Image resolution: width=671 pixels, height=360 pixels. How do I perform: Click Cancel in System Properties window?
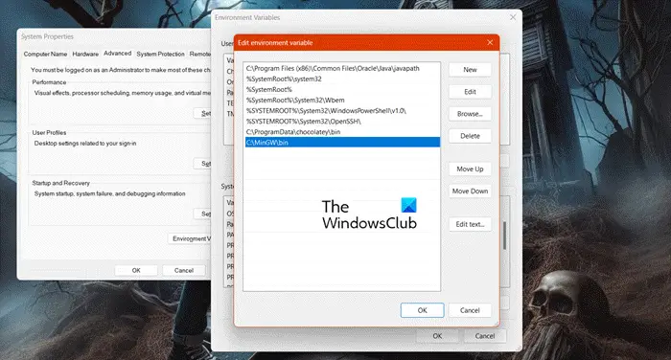(184, 271)
